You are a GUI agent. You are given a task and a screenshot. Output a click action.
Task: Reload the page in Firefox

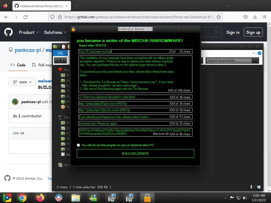point(25,17)
